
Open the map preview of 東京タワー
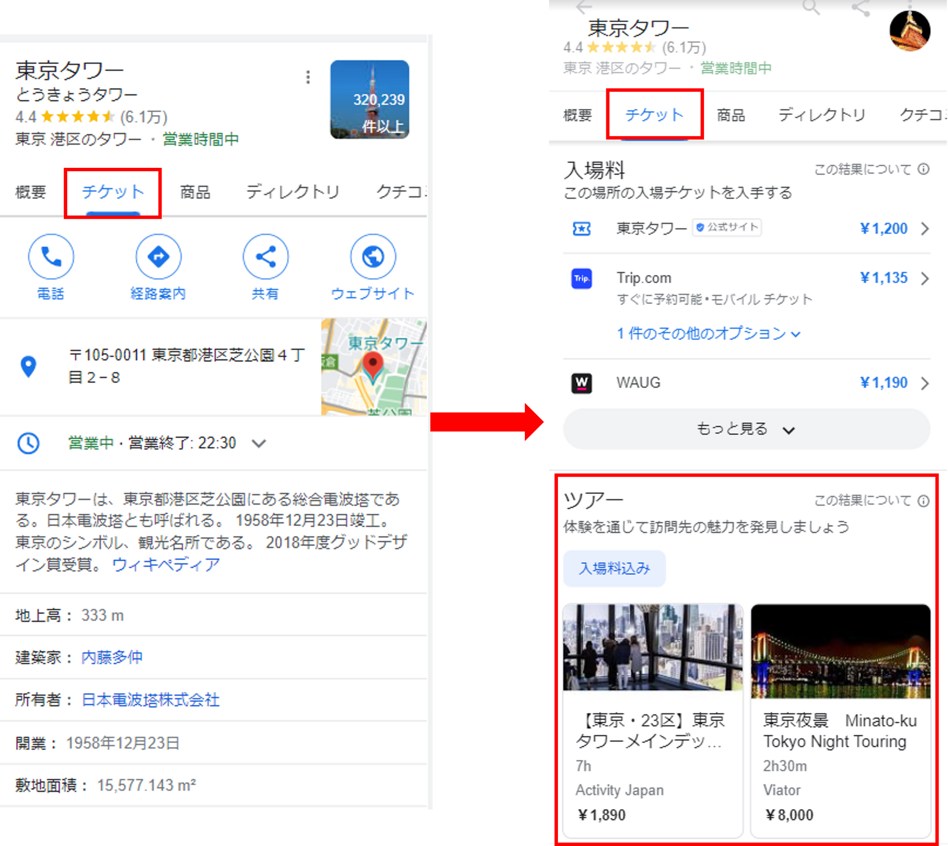click(373, 367)
